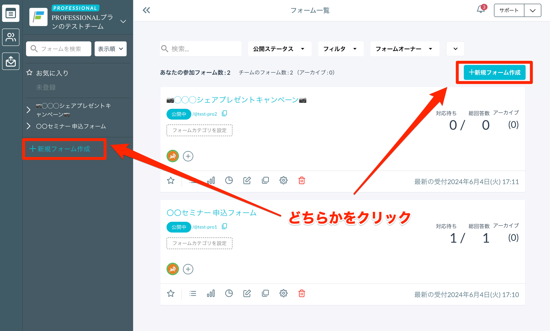The image size is (550, 331).
Task: Open the 表示順 sort dropdown in the sidebar
Action: [110, 49]
